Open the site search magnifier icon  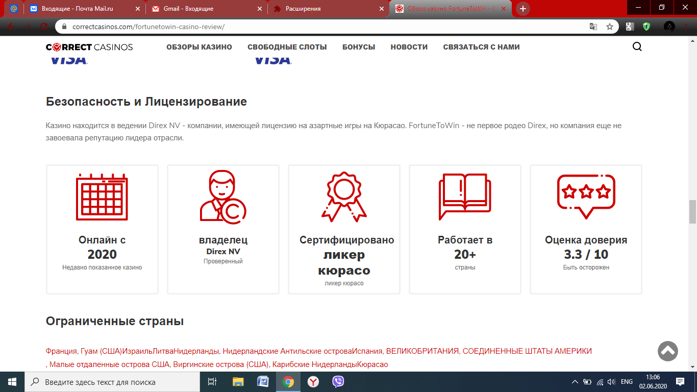pos(637,47)
